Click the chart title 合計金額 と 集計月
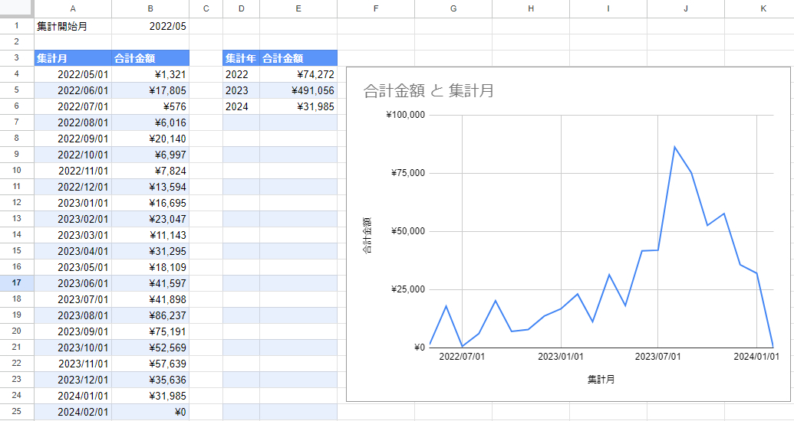Viewport: 794px width, 421px height. (428, 91)
